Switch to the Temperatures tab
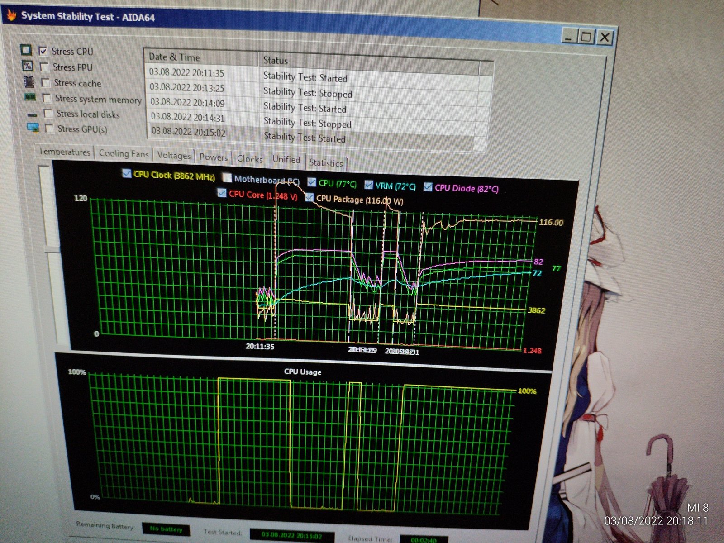Image resolution: width=724 pixels, height=543 pixels. click(x=64, y=152)
